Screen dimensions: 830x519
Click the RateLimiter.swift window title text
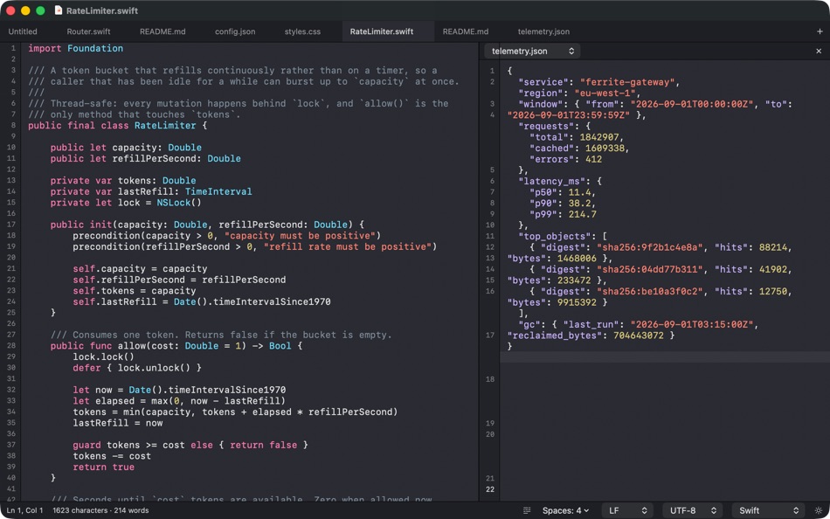(102, 10)
